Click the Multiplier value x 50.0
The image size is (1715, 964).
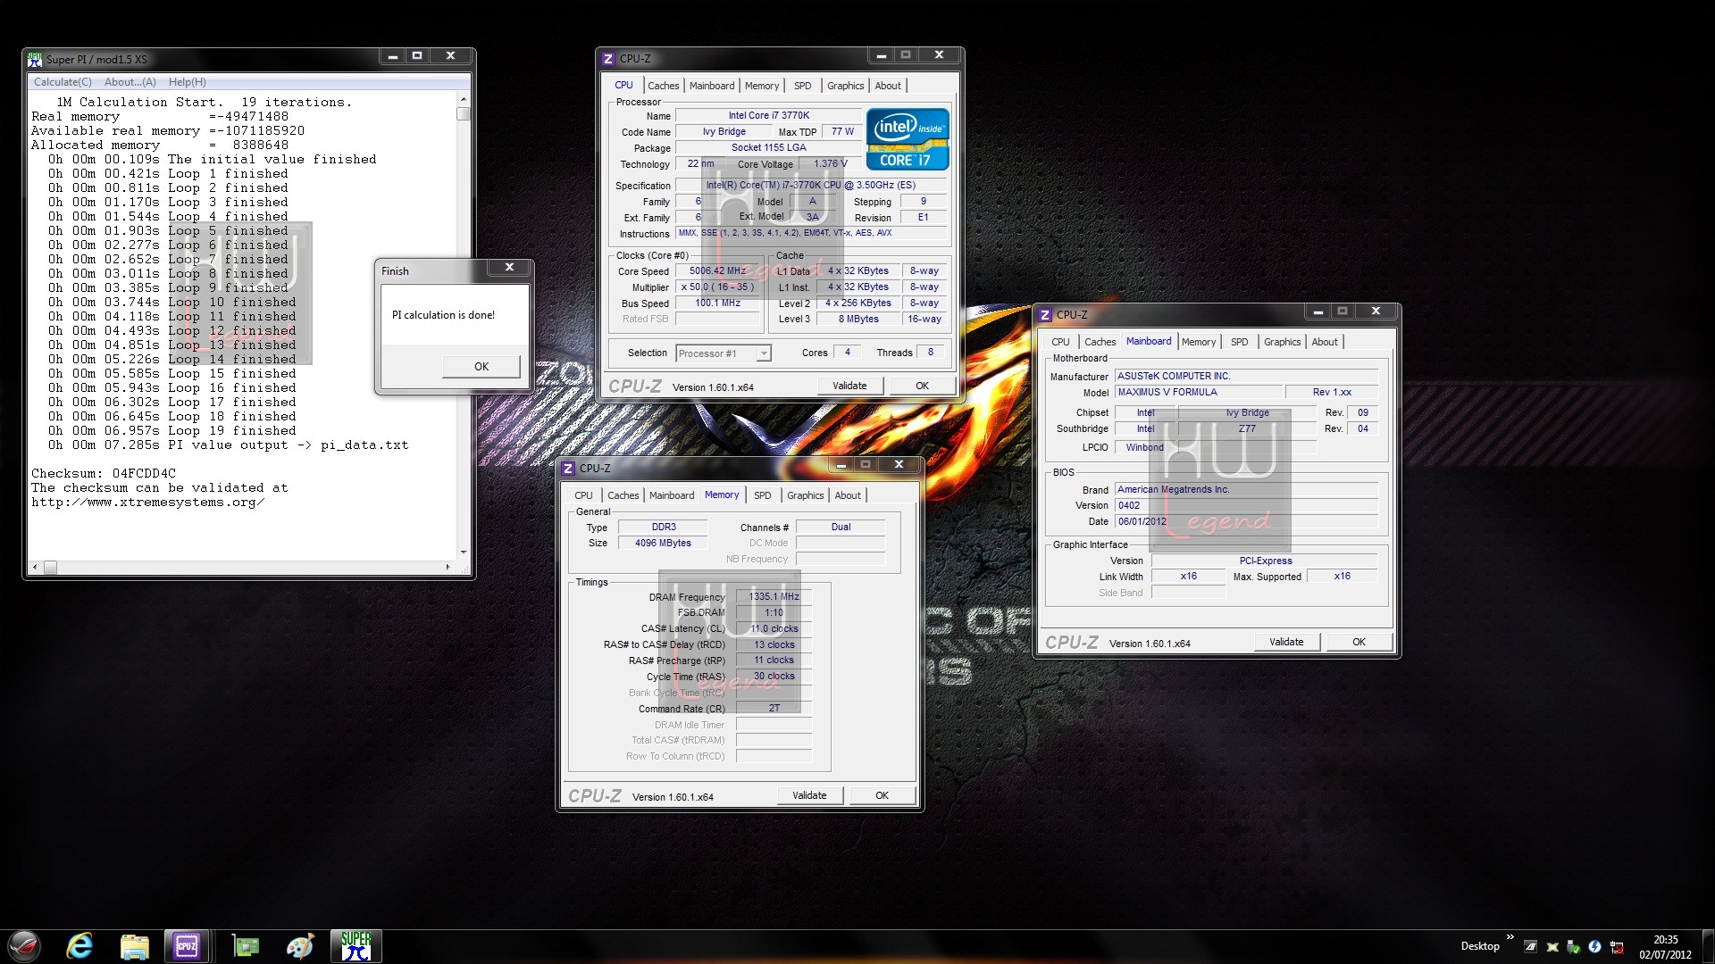pos(717,287)
